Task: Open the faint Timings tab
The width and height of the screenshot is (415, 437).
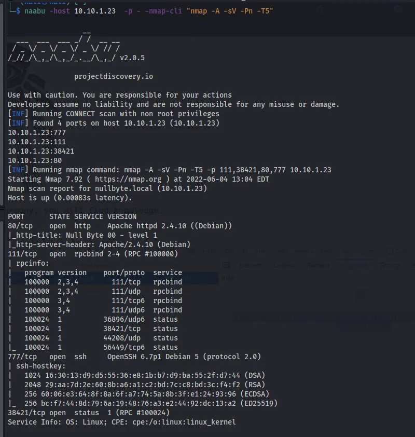Action: pyautogui.click(x=389, y=265)
